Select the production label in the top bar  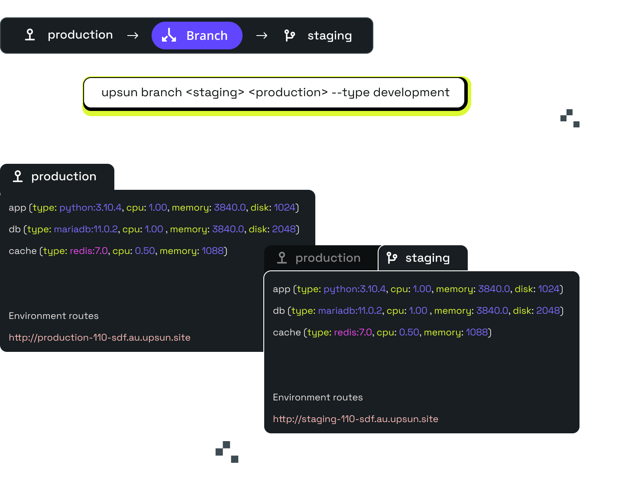click(x=80, y=35)
